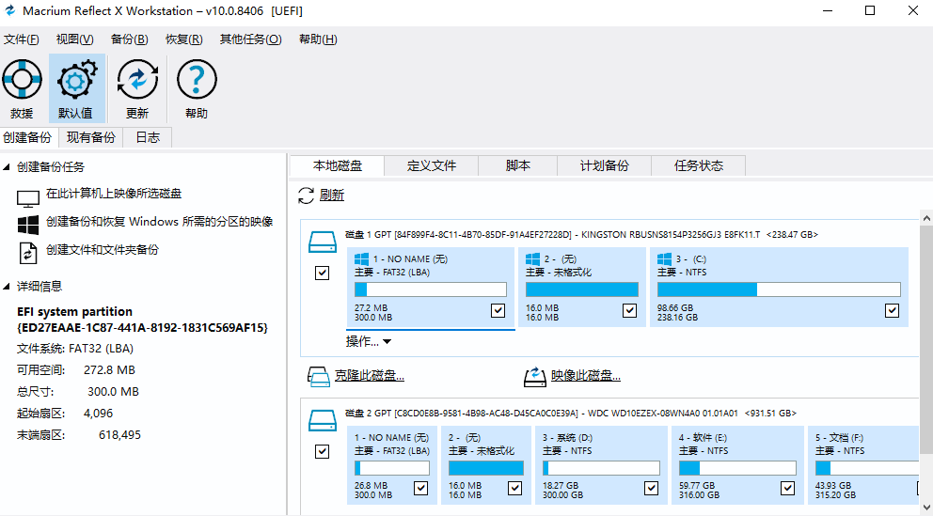Click usage bar of Disk 1 (C:) partition
Image resolution: width=933 pixels, height=516 pixels.
click(779, 289)
